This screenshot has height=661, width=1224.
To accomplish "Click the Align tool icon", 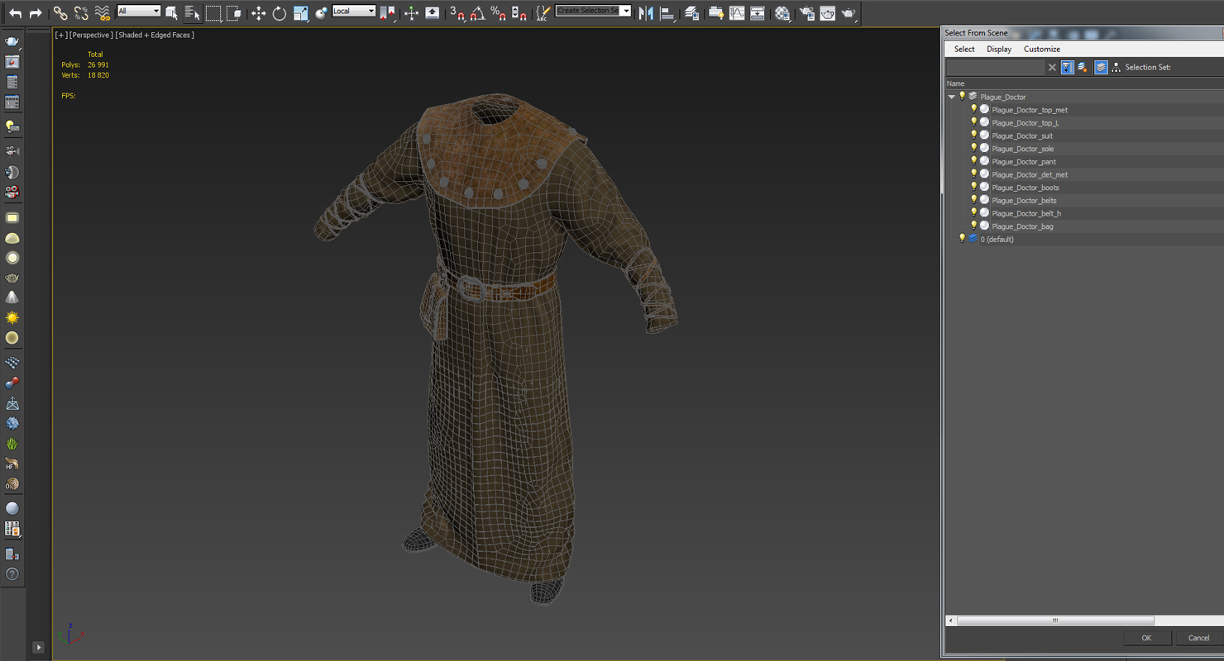I will (667, 13).
